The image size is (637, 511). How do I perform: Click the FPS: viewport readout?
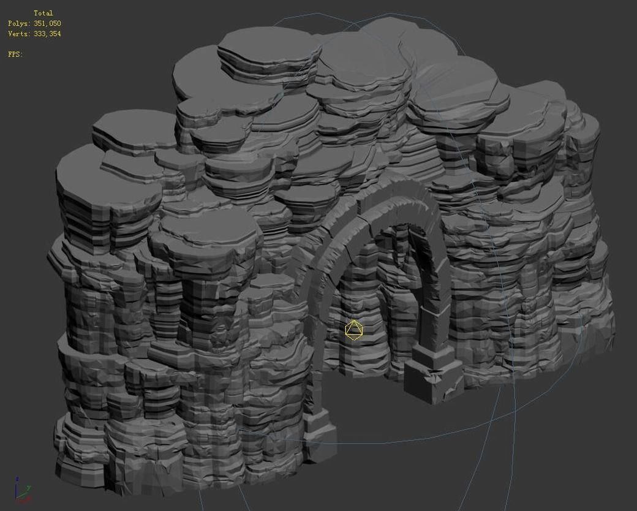pyautogui.click(x=15, y=54)
